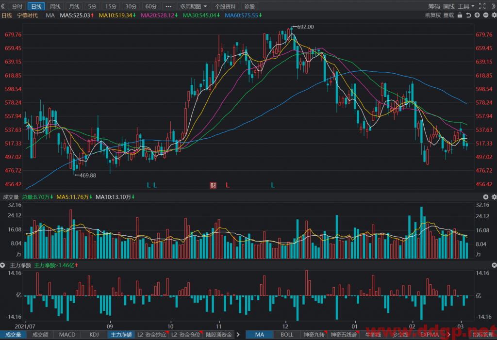
Task: Expand the 主力净额 indicator selector arrow
Action: pos(3,265)
